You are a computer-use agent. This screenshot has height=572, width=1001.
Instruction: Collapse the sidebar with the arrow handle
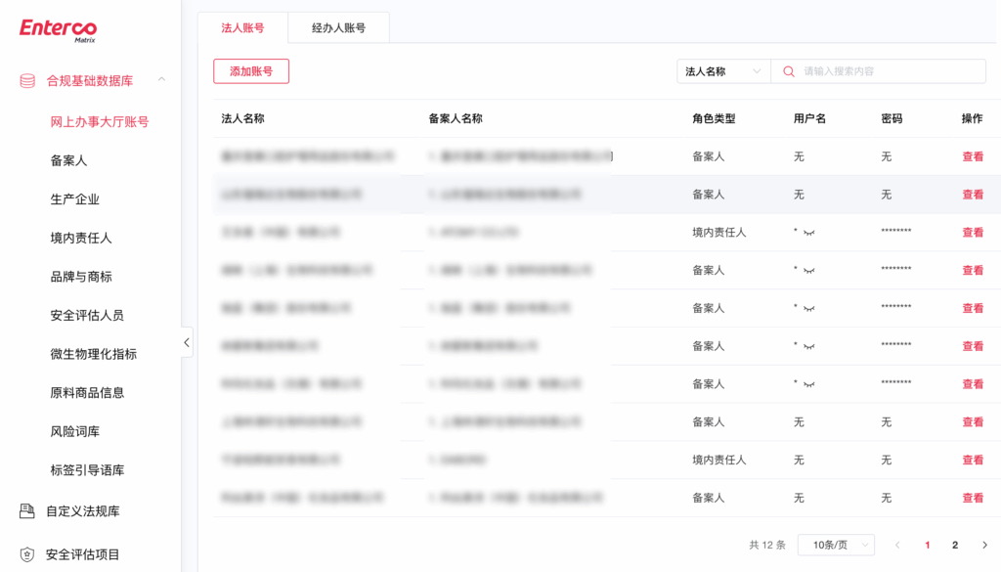(187, 342)
